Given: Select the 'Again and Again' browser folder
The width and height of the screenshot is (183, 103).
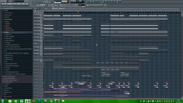Looking at the screenshot, I should point(9,36).
